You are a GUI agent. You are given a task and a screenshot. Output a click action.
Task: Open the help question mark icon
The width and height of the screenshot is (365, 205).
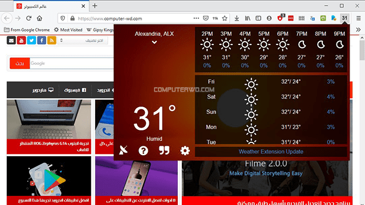[x=143, y=151]
